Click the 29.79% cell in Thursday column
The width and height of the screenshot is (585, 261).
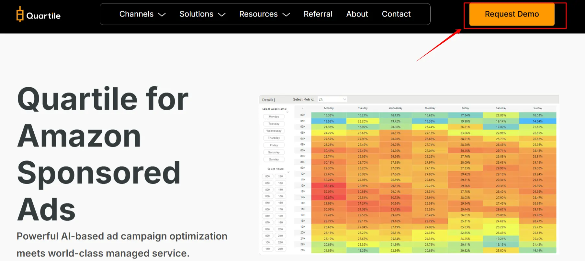430,221
